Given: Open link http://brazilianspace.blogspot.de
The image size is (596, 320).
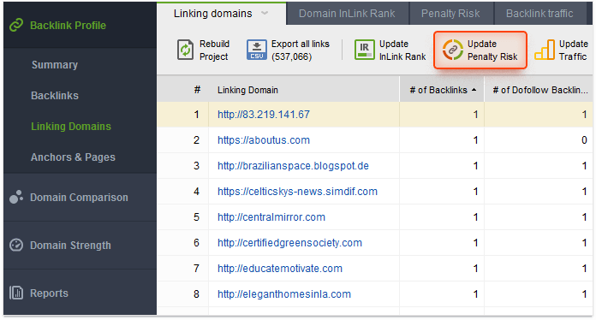Looking at the screenshot, I should tap(293, 166).
